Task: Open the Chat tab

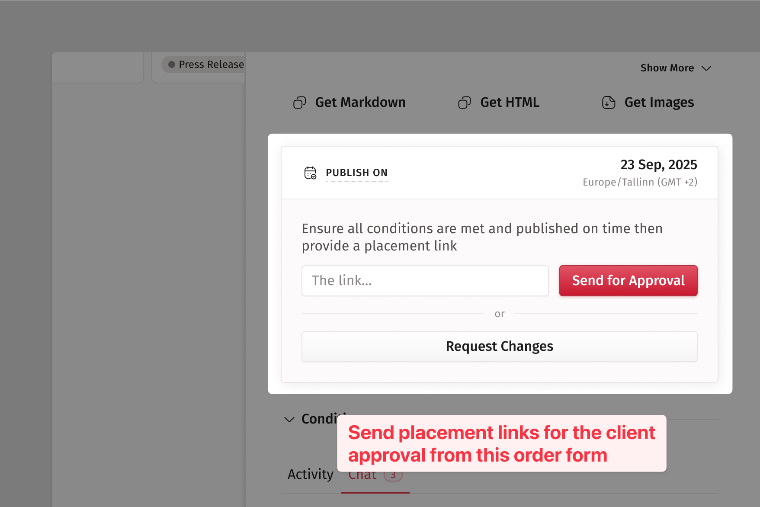Action: (x=362, y=476)
